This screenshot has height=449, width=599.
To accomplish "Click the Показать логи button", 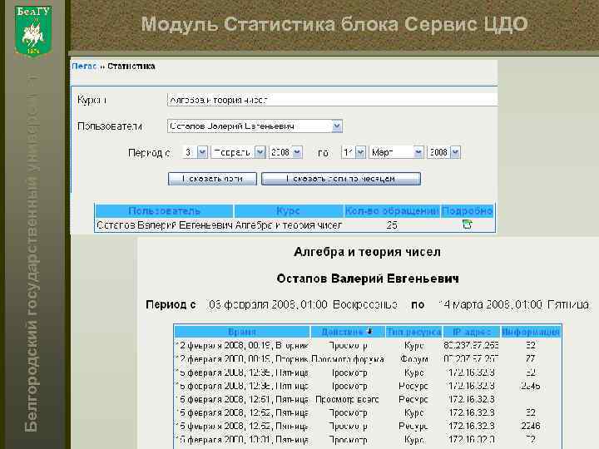I will (212, 179).
